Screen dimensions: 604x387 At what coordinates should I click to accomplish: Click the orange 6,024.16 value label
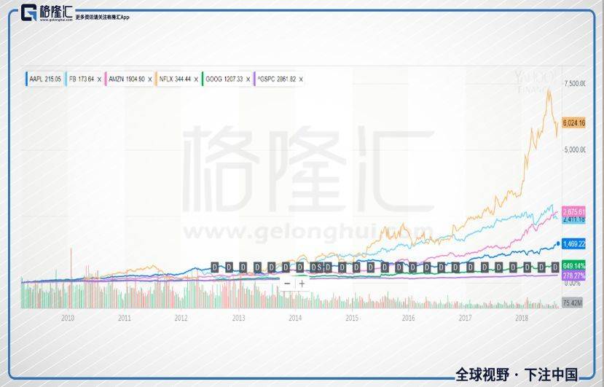point(573,123)
